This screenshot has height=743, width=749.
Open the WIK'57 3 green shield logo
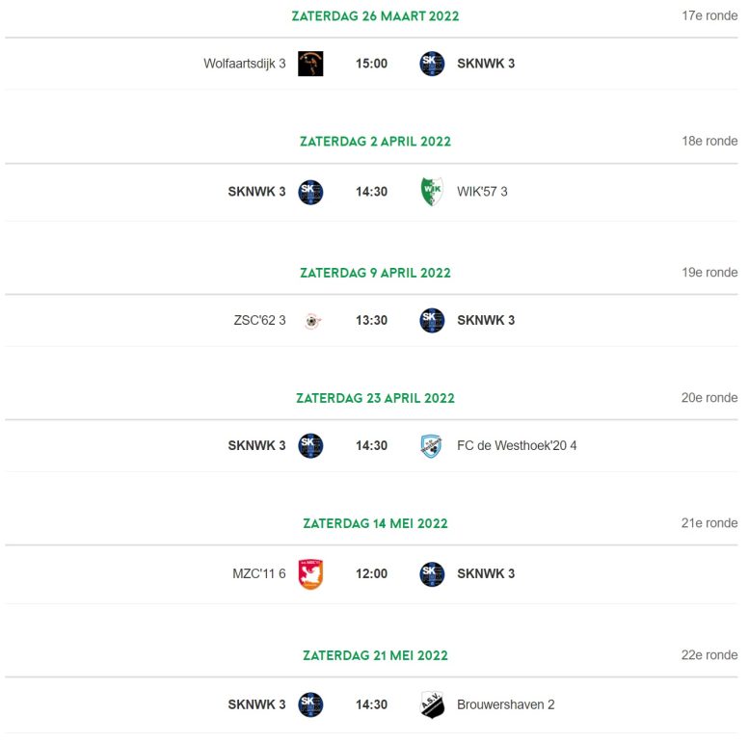pos(432,192)
